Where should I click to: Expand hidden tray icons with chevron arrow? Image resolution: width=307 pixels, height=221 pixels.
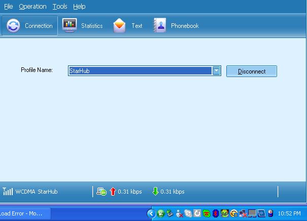[151, 213]
